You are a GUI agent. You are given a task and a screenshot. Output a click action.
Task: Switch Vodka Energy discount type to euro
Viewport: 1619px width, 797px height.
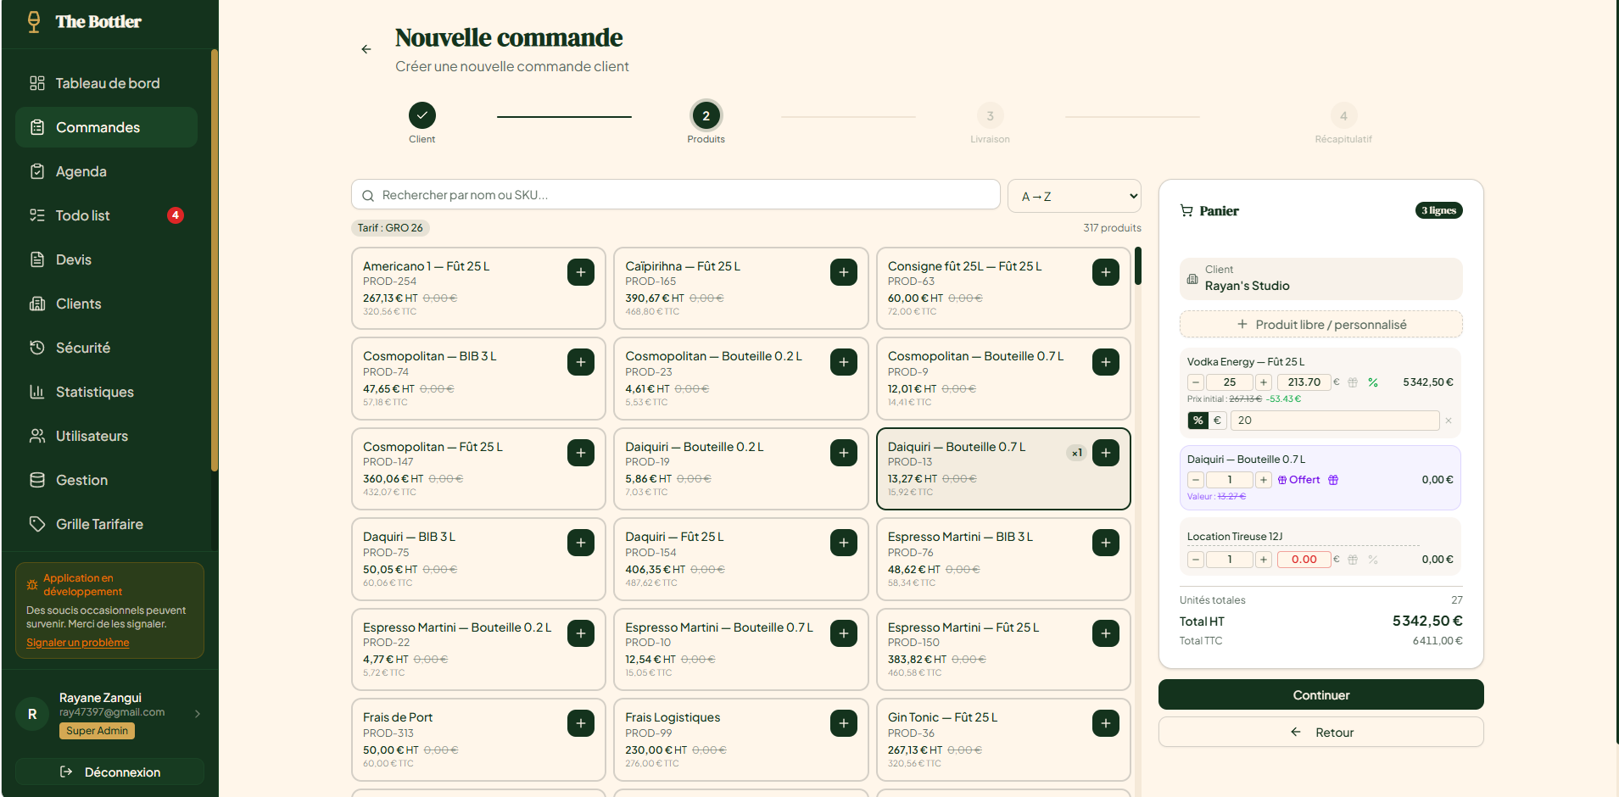click(x=1217, y=421)
